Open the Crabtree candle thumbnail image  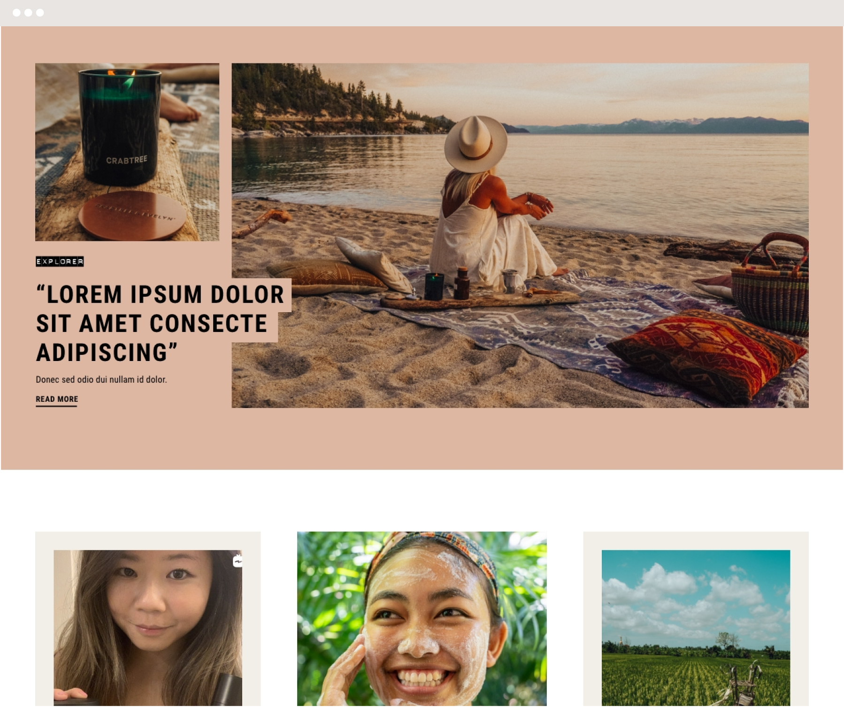point(127,152)
